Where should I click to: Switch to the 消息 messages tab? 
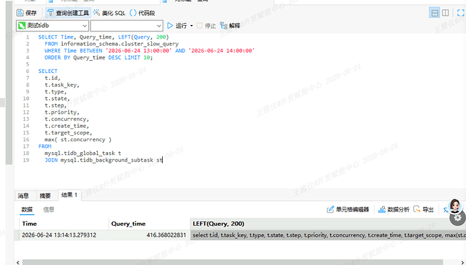(x=24, y=195)
